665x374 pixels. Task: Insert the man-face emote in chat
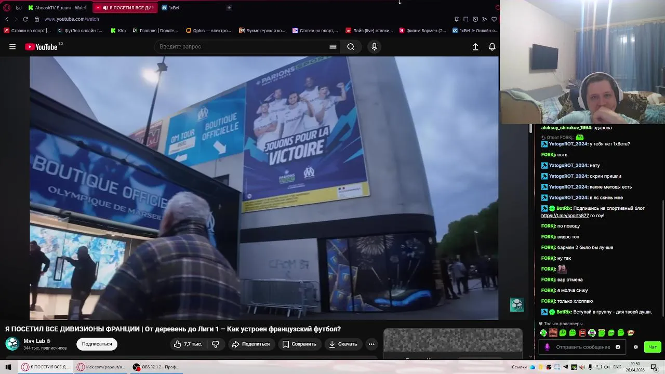[553, 333]
